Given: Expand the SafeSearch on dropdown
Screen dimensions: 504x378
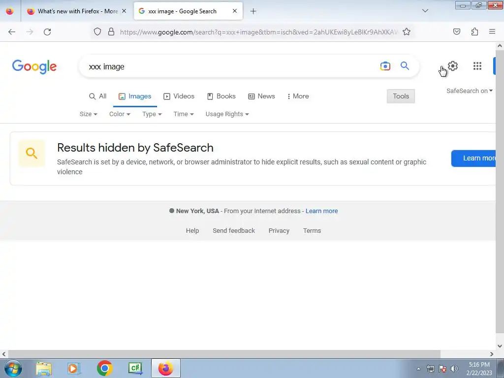Looking at the screenshot, I should coord(469,91).
